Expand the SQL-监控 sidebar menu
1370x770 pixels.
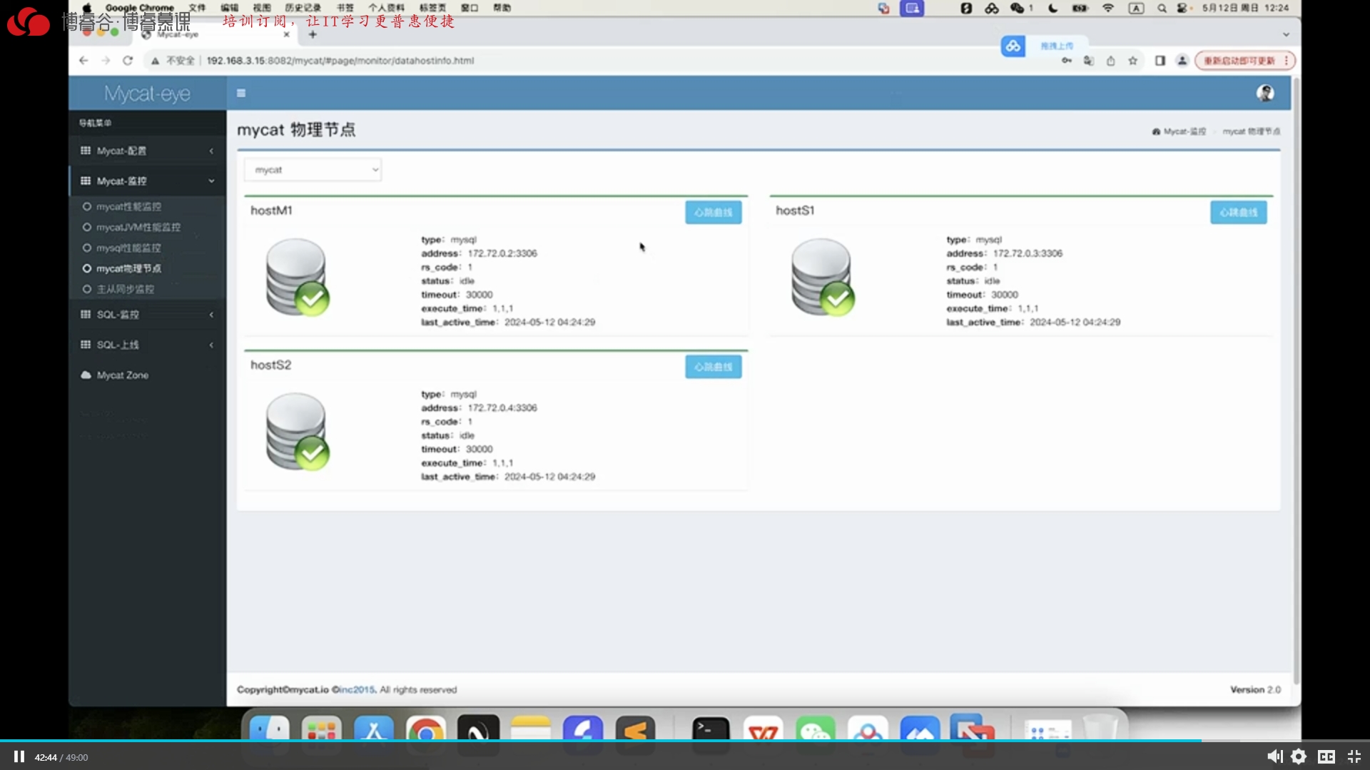coord(147,315)
